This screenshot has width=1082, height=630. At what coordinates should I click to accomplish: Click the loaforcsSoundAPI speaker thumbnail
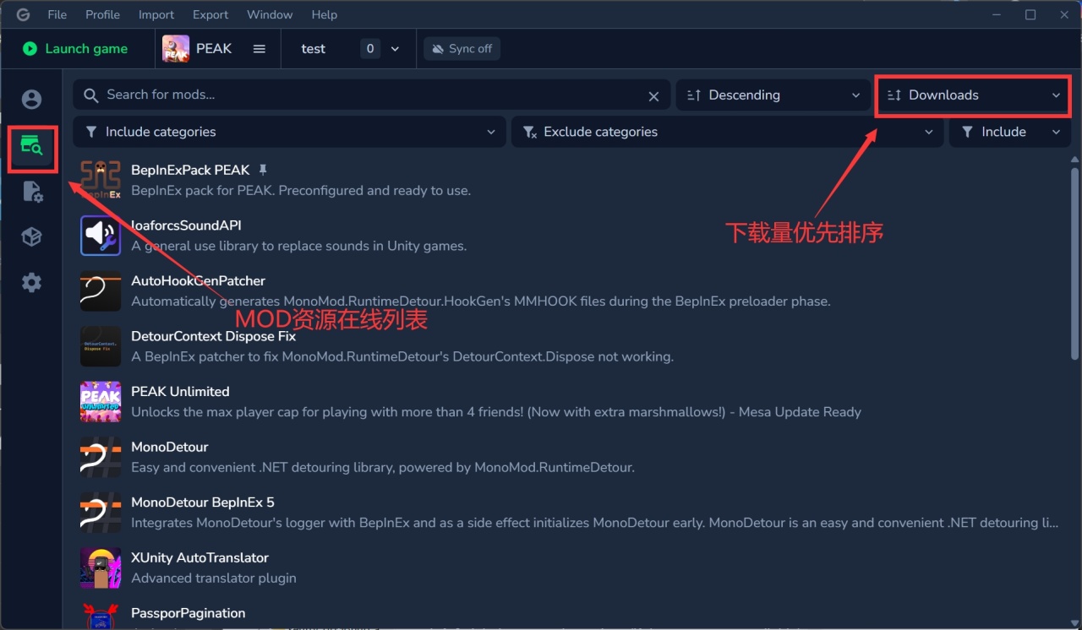click(101, 236)
